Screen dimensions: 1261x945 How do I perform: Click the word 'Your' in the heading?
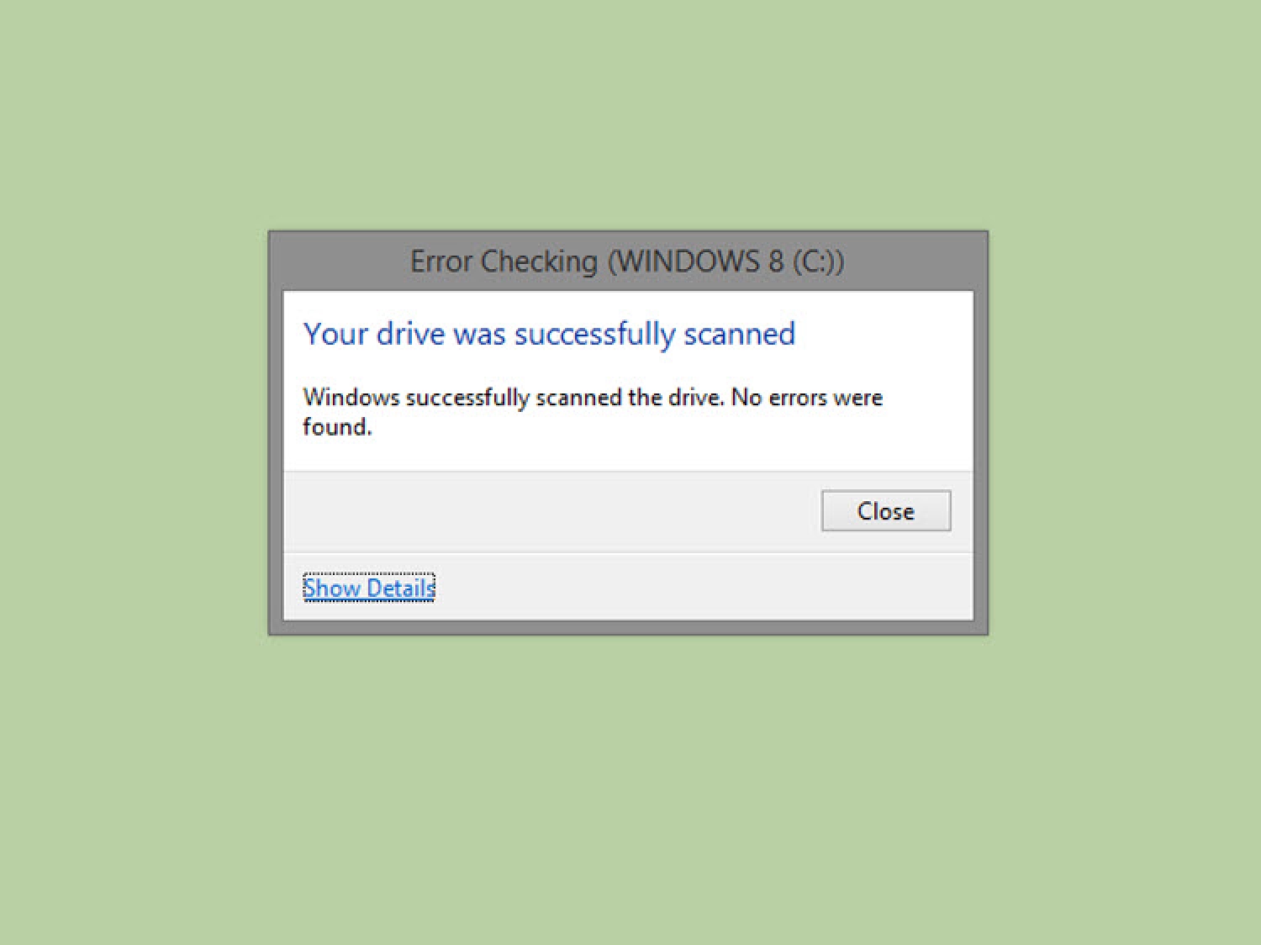(335, 335)
